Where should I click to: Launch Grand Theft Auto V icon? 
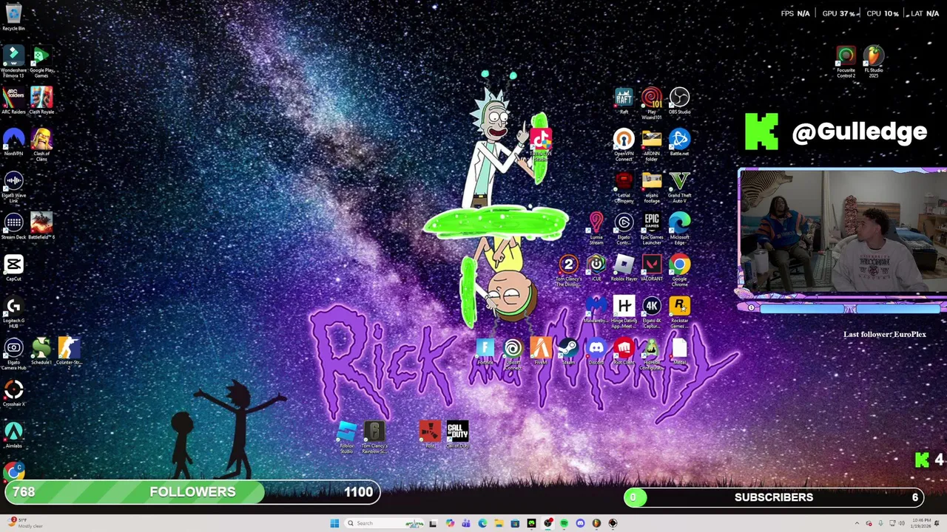(679, 187)
